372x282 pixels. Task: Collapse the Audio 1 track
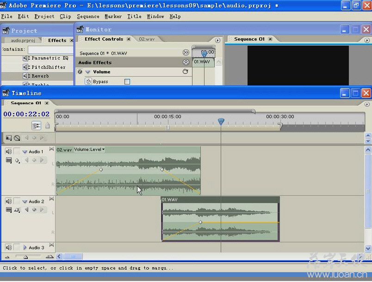coord(25,152)
